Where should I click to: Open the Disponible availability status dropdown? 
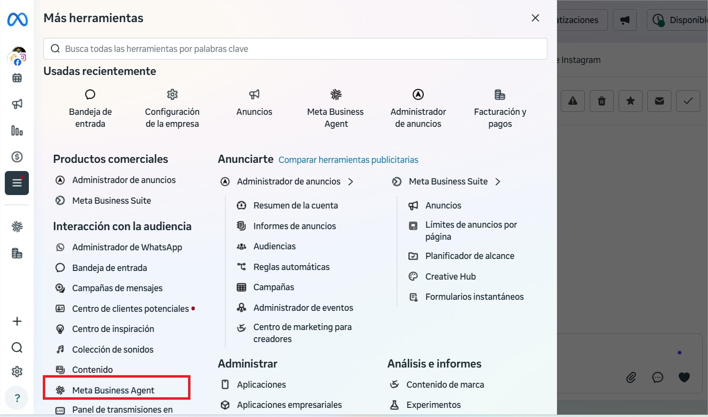[677, 20]
